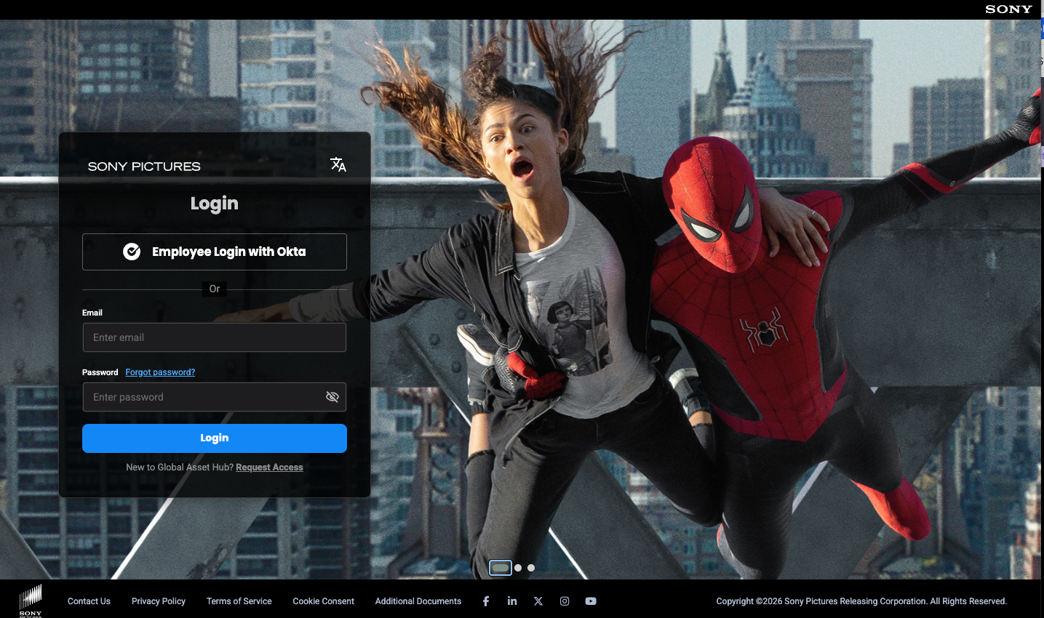The height and width of the screenshot is (618, 1044).
Task: Focus the Enter password field
Action: point(215,397)
